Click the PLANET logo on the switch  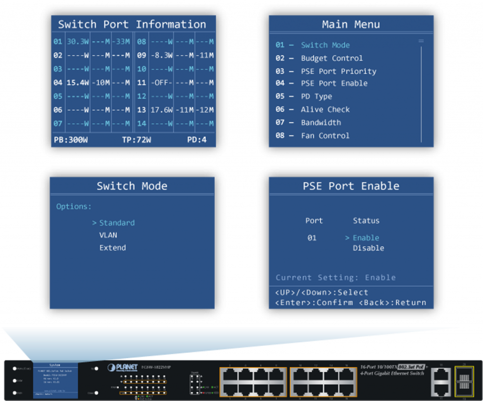122,368
